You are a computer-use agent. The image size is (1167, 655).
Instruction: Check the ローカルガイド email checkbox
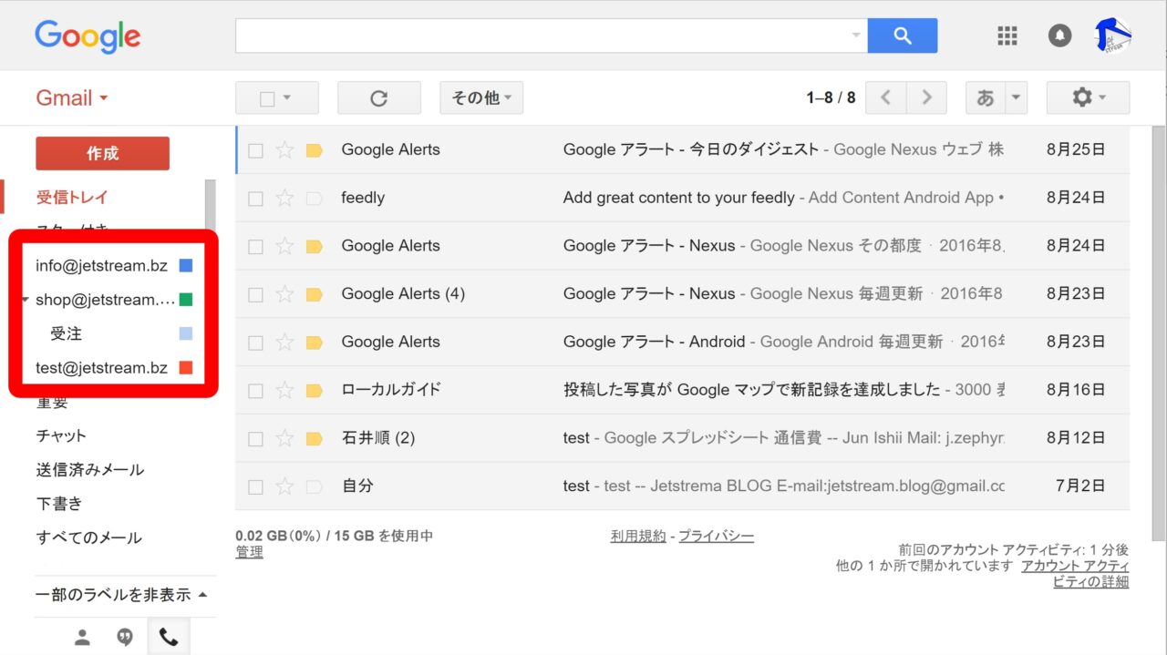(256, 391)
